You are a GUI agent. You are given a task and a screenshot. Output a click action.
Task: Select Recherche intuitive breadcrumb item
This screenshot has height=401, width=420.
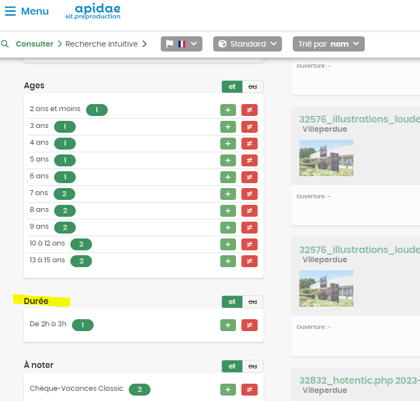click(x=102, y=44)
